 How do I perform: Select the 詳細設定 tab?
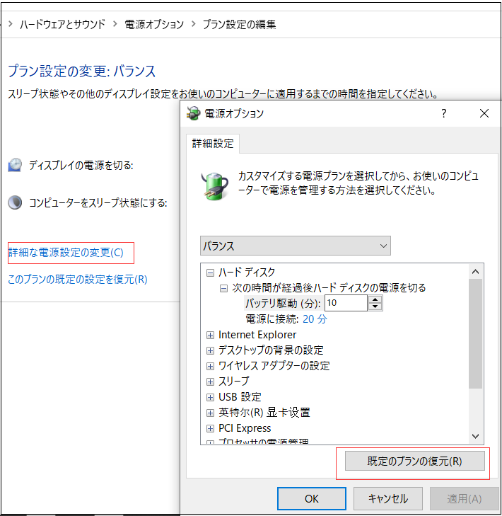tap(213, 143)
